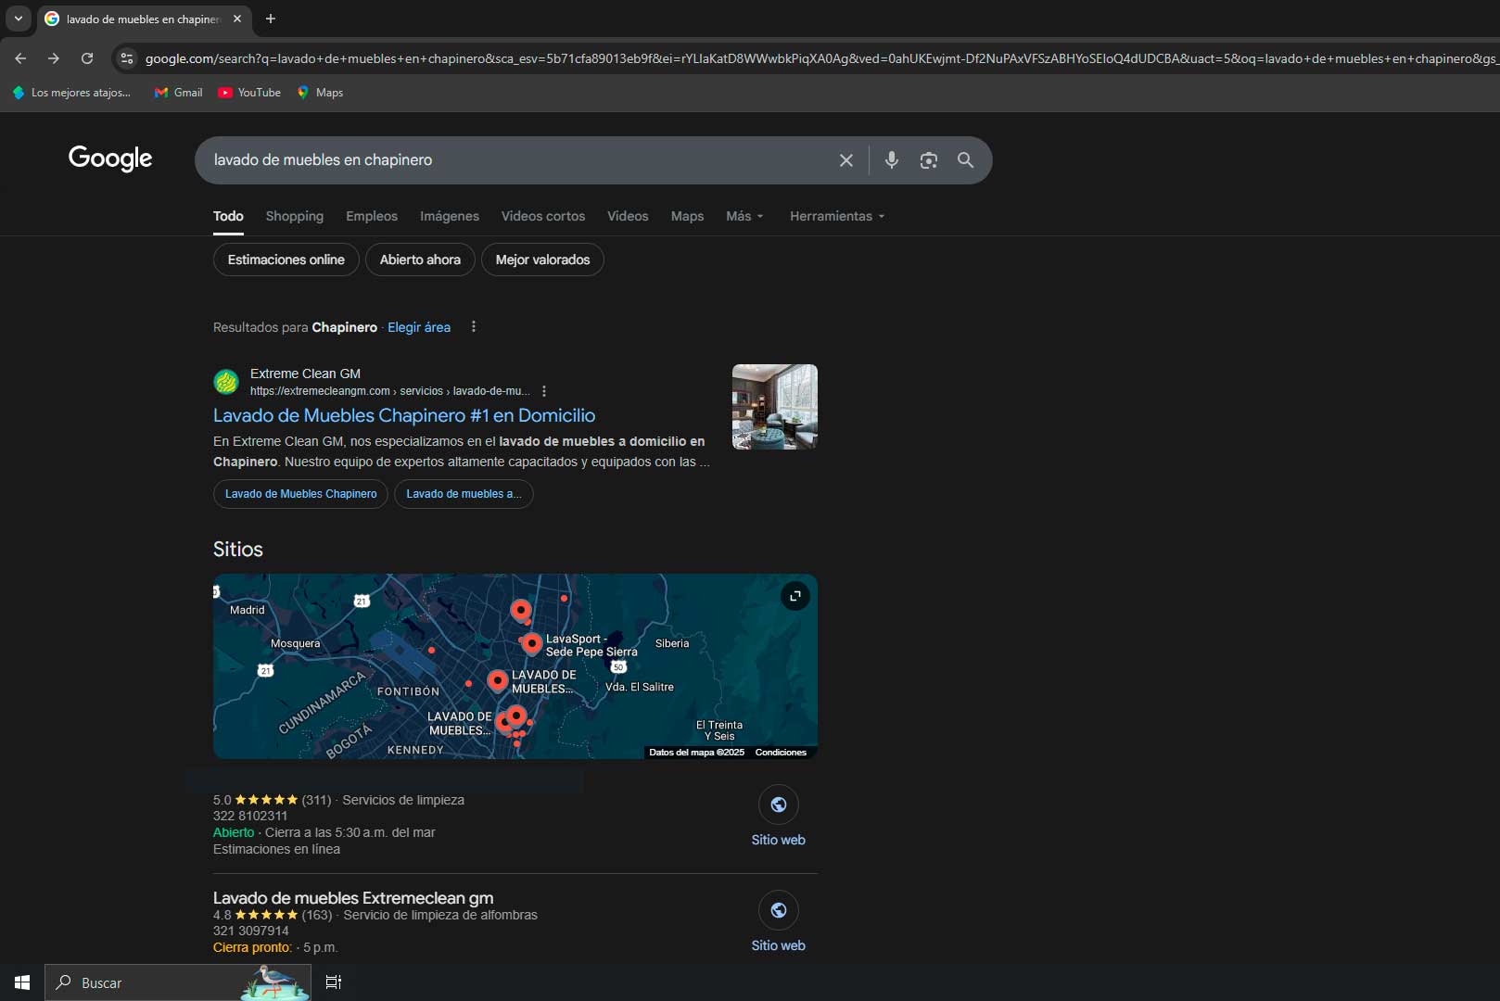1500x1001 pixels.
Task: Open the Gmail bookmark
Action: pos(179,93)
